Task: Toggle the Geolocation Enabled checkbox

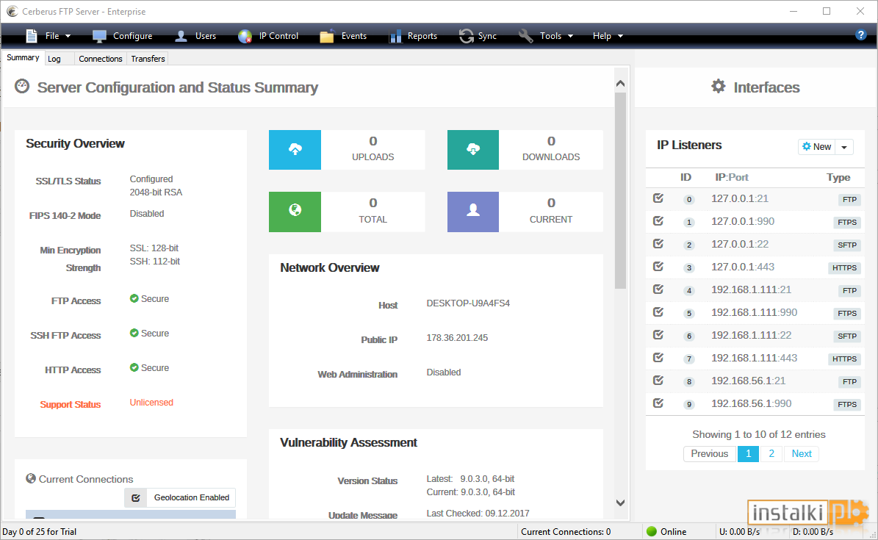Action: [135, 497]
